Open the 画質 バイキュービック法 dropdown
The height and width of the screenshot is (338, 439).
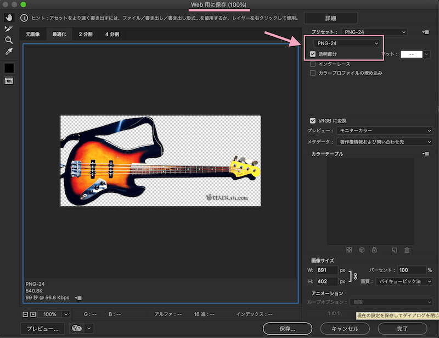403,281
